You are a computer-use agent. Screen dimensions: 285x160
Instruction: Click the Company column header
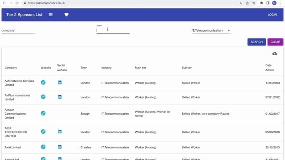click(11, 68)
